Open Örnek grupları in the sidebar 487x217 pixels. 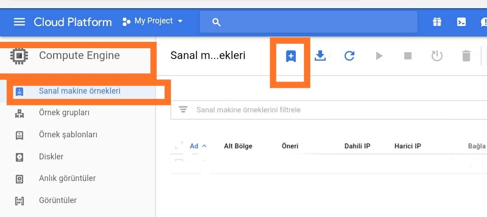tap(64, 113)
